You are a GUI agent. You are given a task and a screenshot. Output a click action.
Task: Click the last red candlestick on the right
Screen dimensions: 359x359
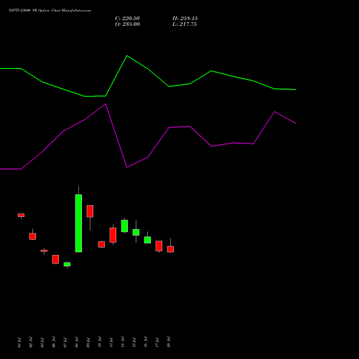pyautogui.click(x=170, y=249)
